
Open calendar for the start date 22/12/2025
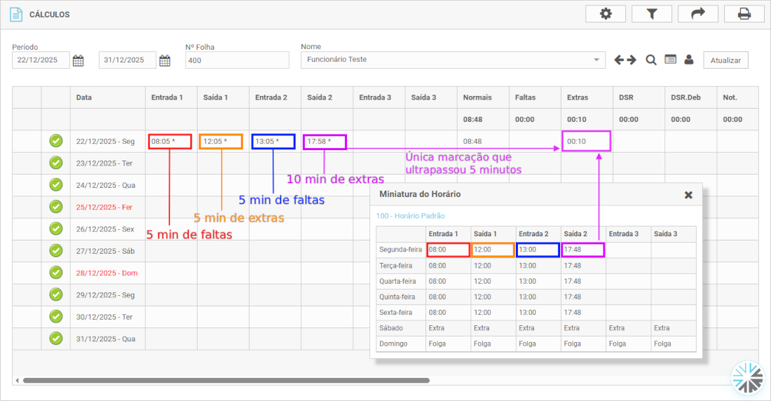(x=79, y=60)
